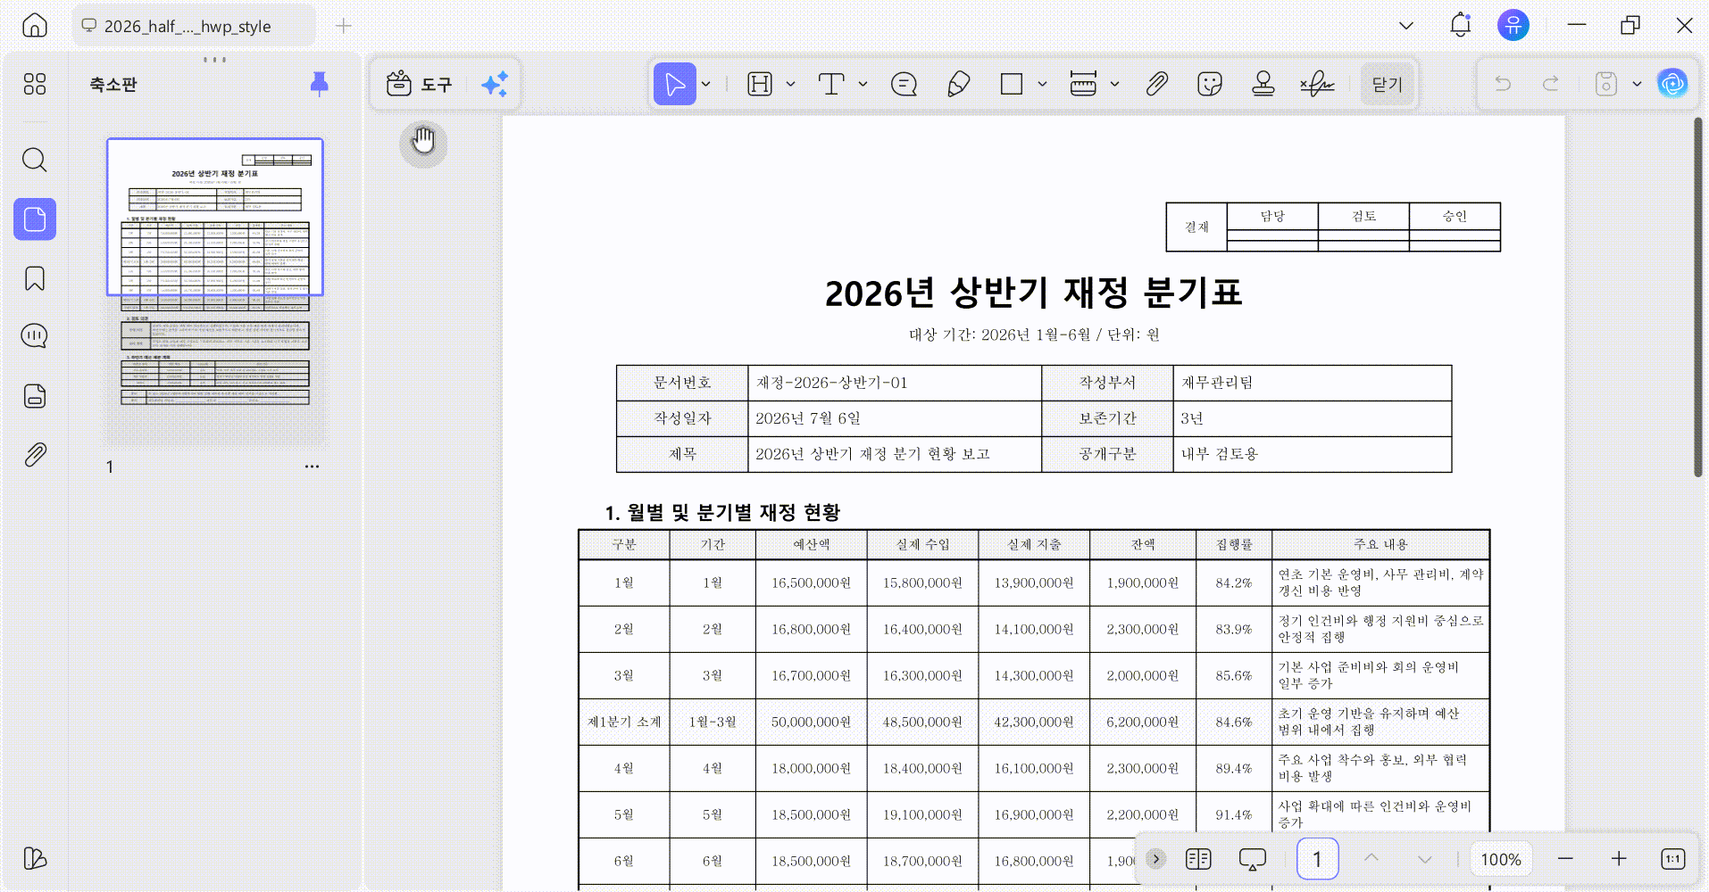
Task: Collapse the bottom page toolbar arrow
Action: pos(1155,859)
